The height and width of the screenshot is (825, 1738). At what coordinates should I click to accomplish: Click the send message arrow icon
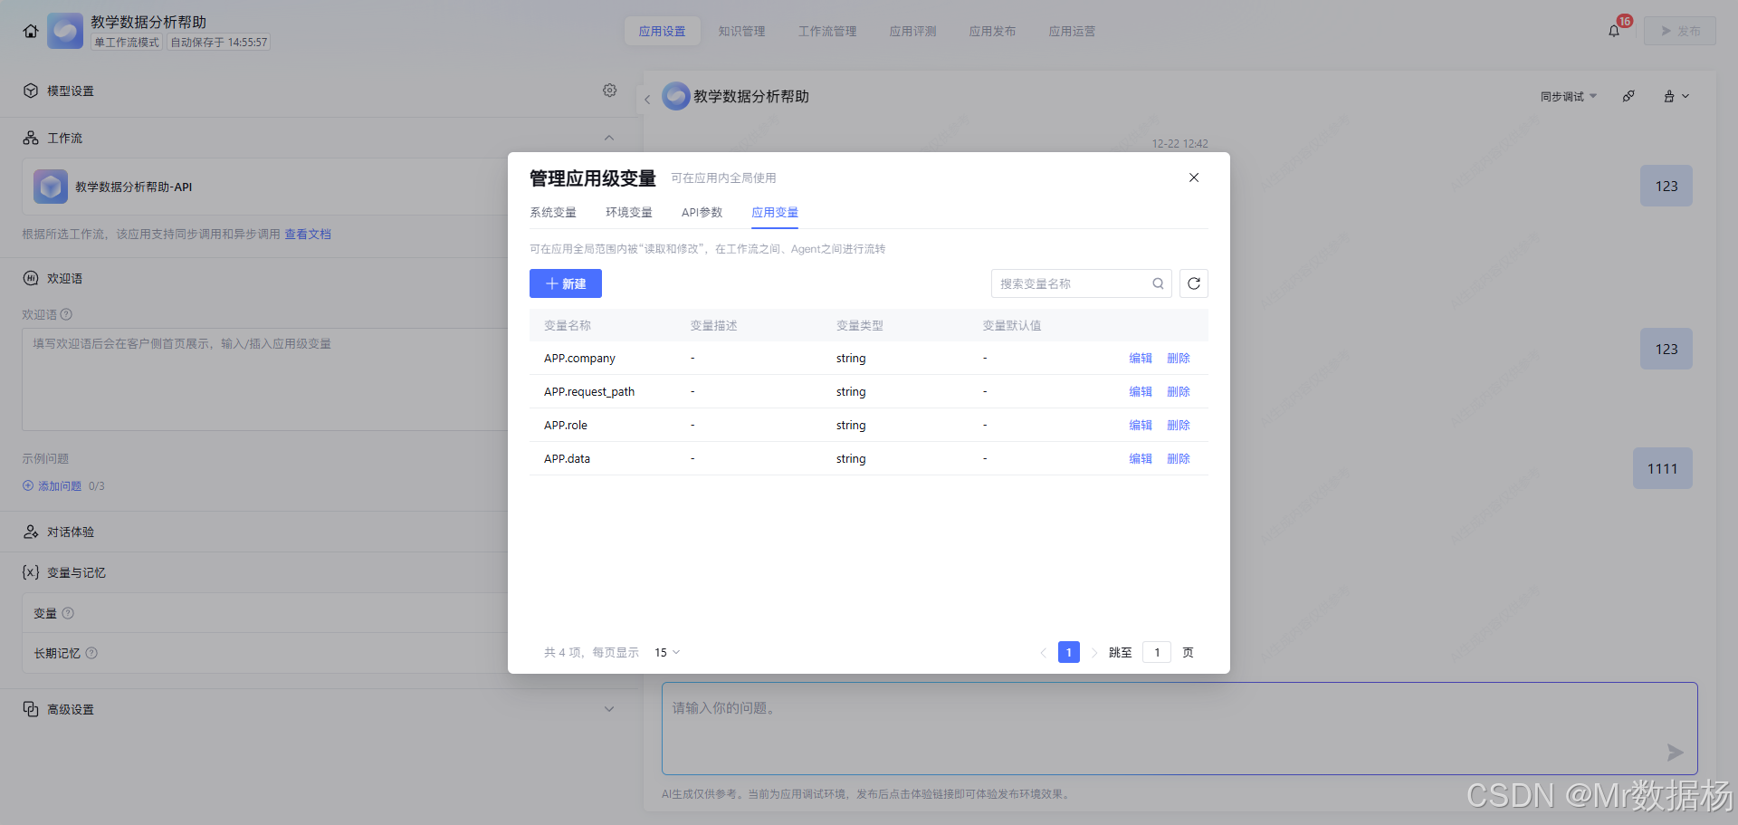(1676, 752)
